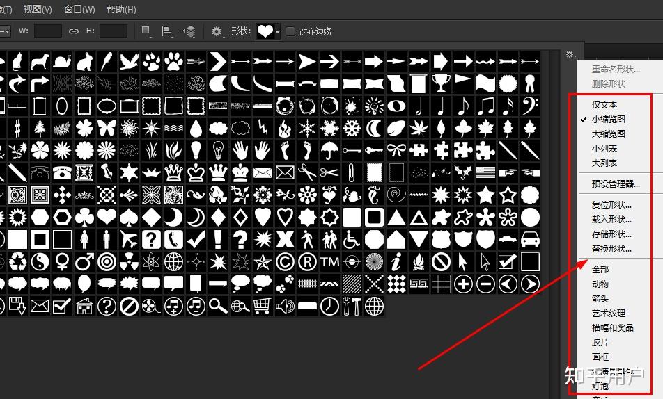Choose 载入形状... in the menu
The width and height of the screenshot is (663, 399).
click(x=611, y=219)
